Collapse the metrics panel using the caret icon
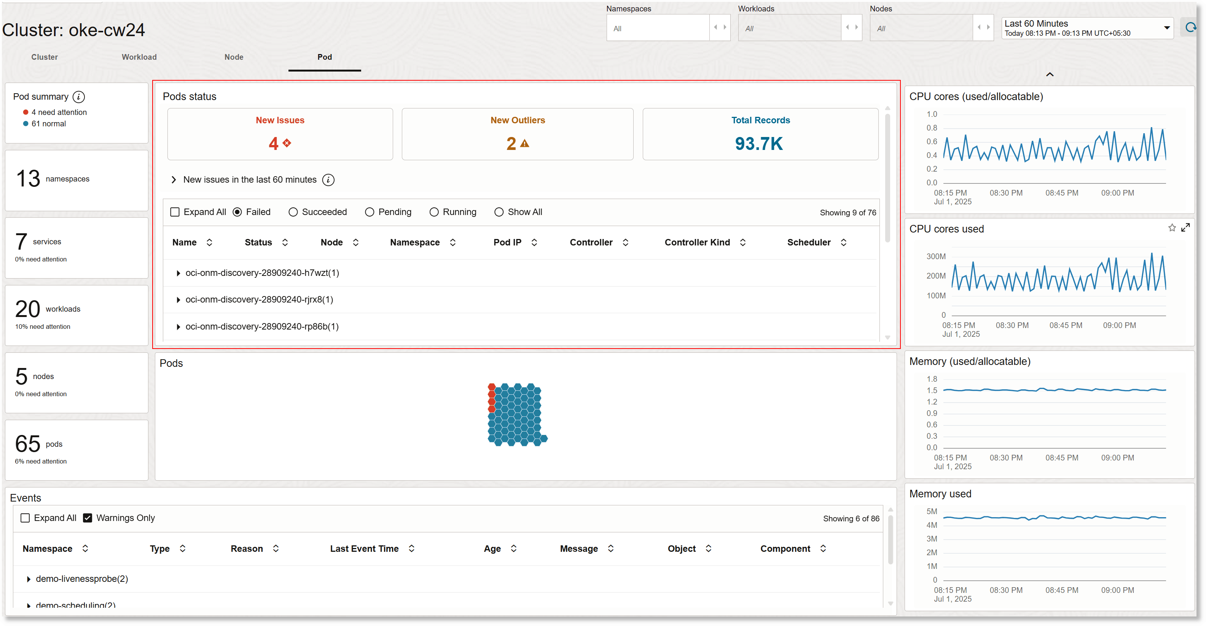 1050,74
